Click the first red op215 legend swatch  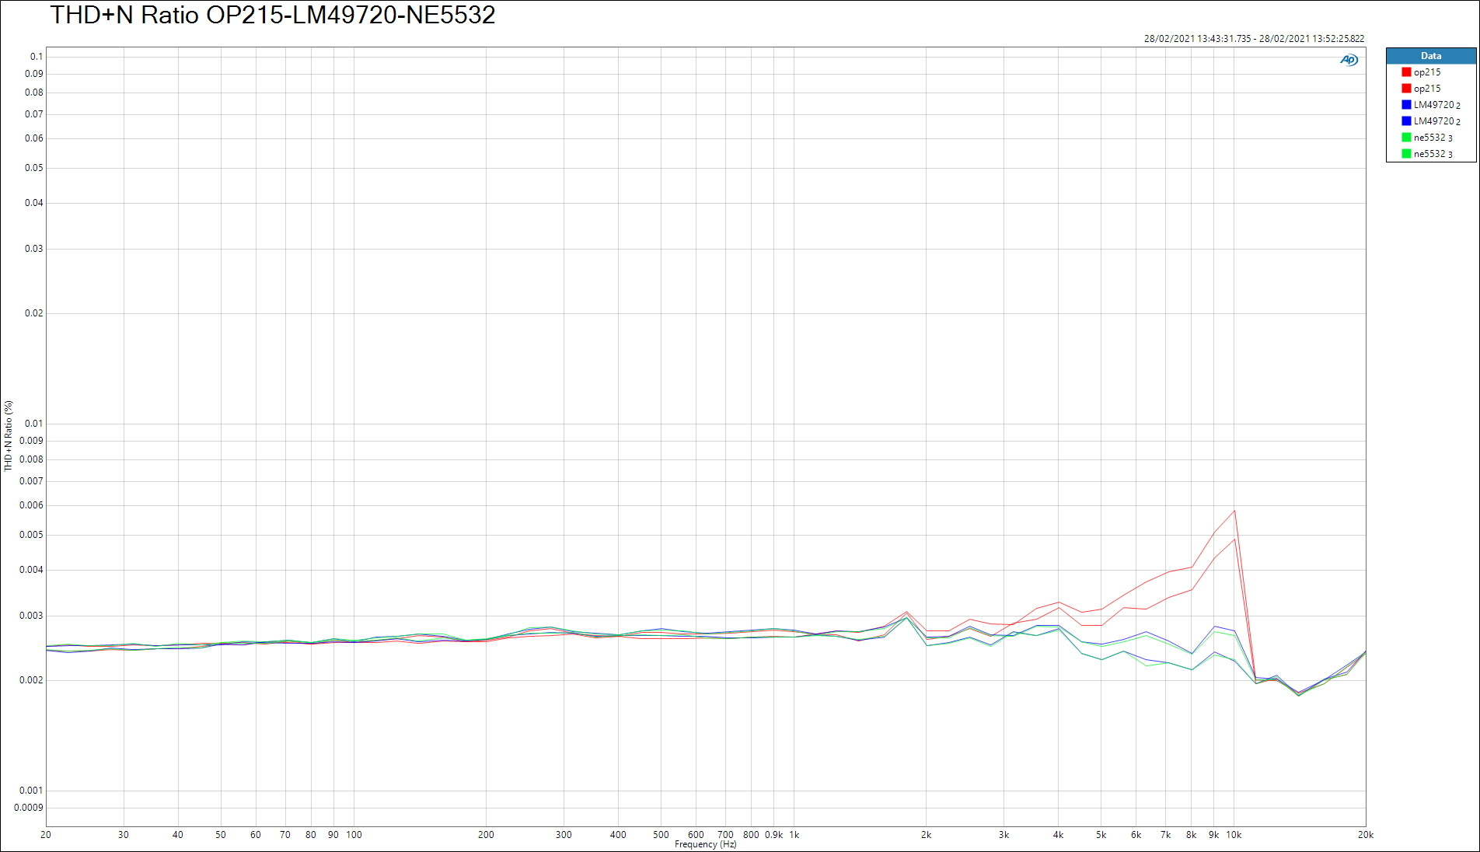1406,72
